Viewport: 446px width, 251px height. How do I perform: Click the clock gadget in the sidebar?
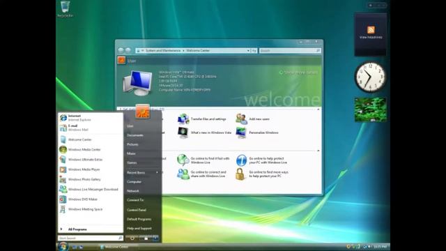tap(370, 77)
